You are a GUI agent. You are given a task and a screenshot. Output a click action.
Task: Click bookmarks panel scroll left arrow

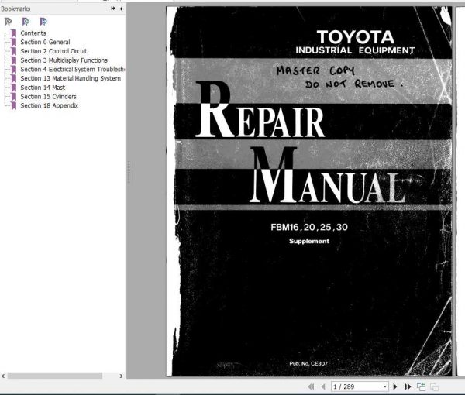(3, 376)
